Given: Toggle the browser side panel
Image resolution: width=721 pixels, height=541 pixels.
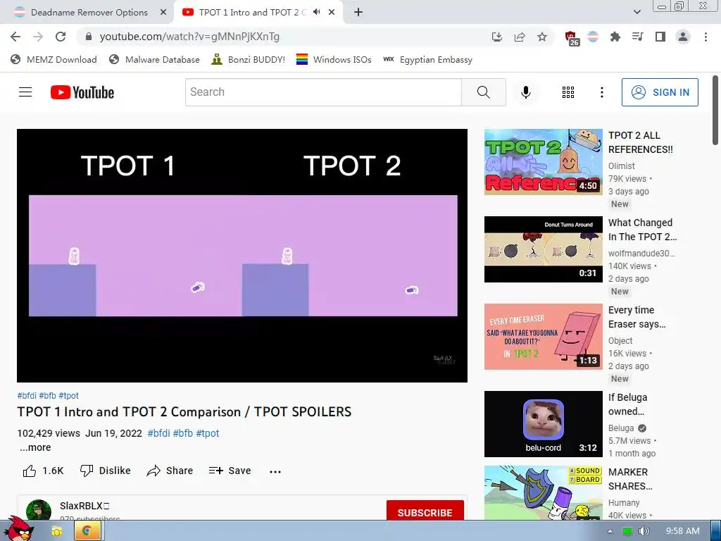Looking at the screenshot, I should tap(660, 37).
